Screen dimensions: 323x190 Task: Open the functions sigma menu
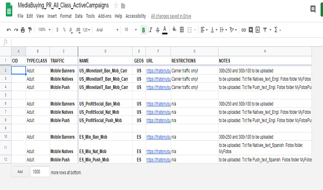coord(277,30)
